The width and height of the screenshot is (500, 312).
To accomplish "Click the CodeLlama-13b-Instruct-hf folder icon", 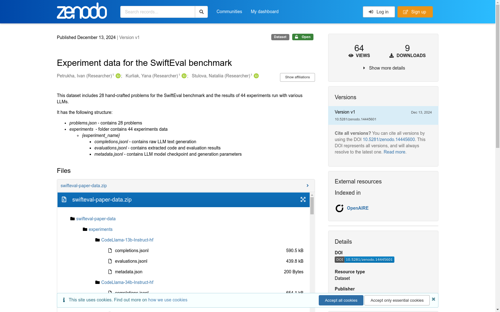I will tap(97, 240).
